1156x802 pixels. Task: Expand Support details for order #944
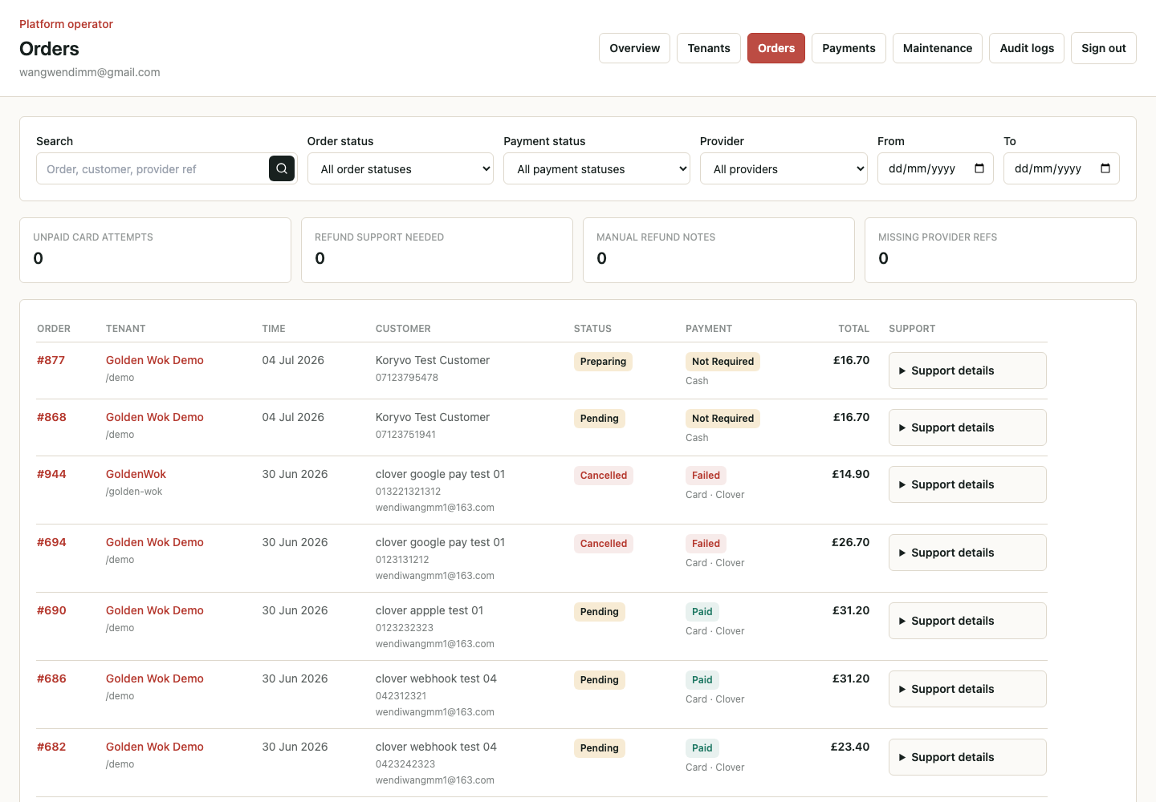967,484
